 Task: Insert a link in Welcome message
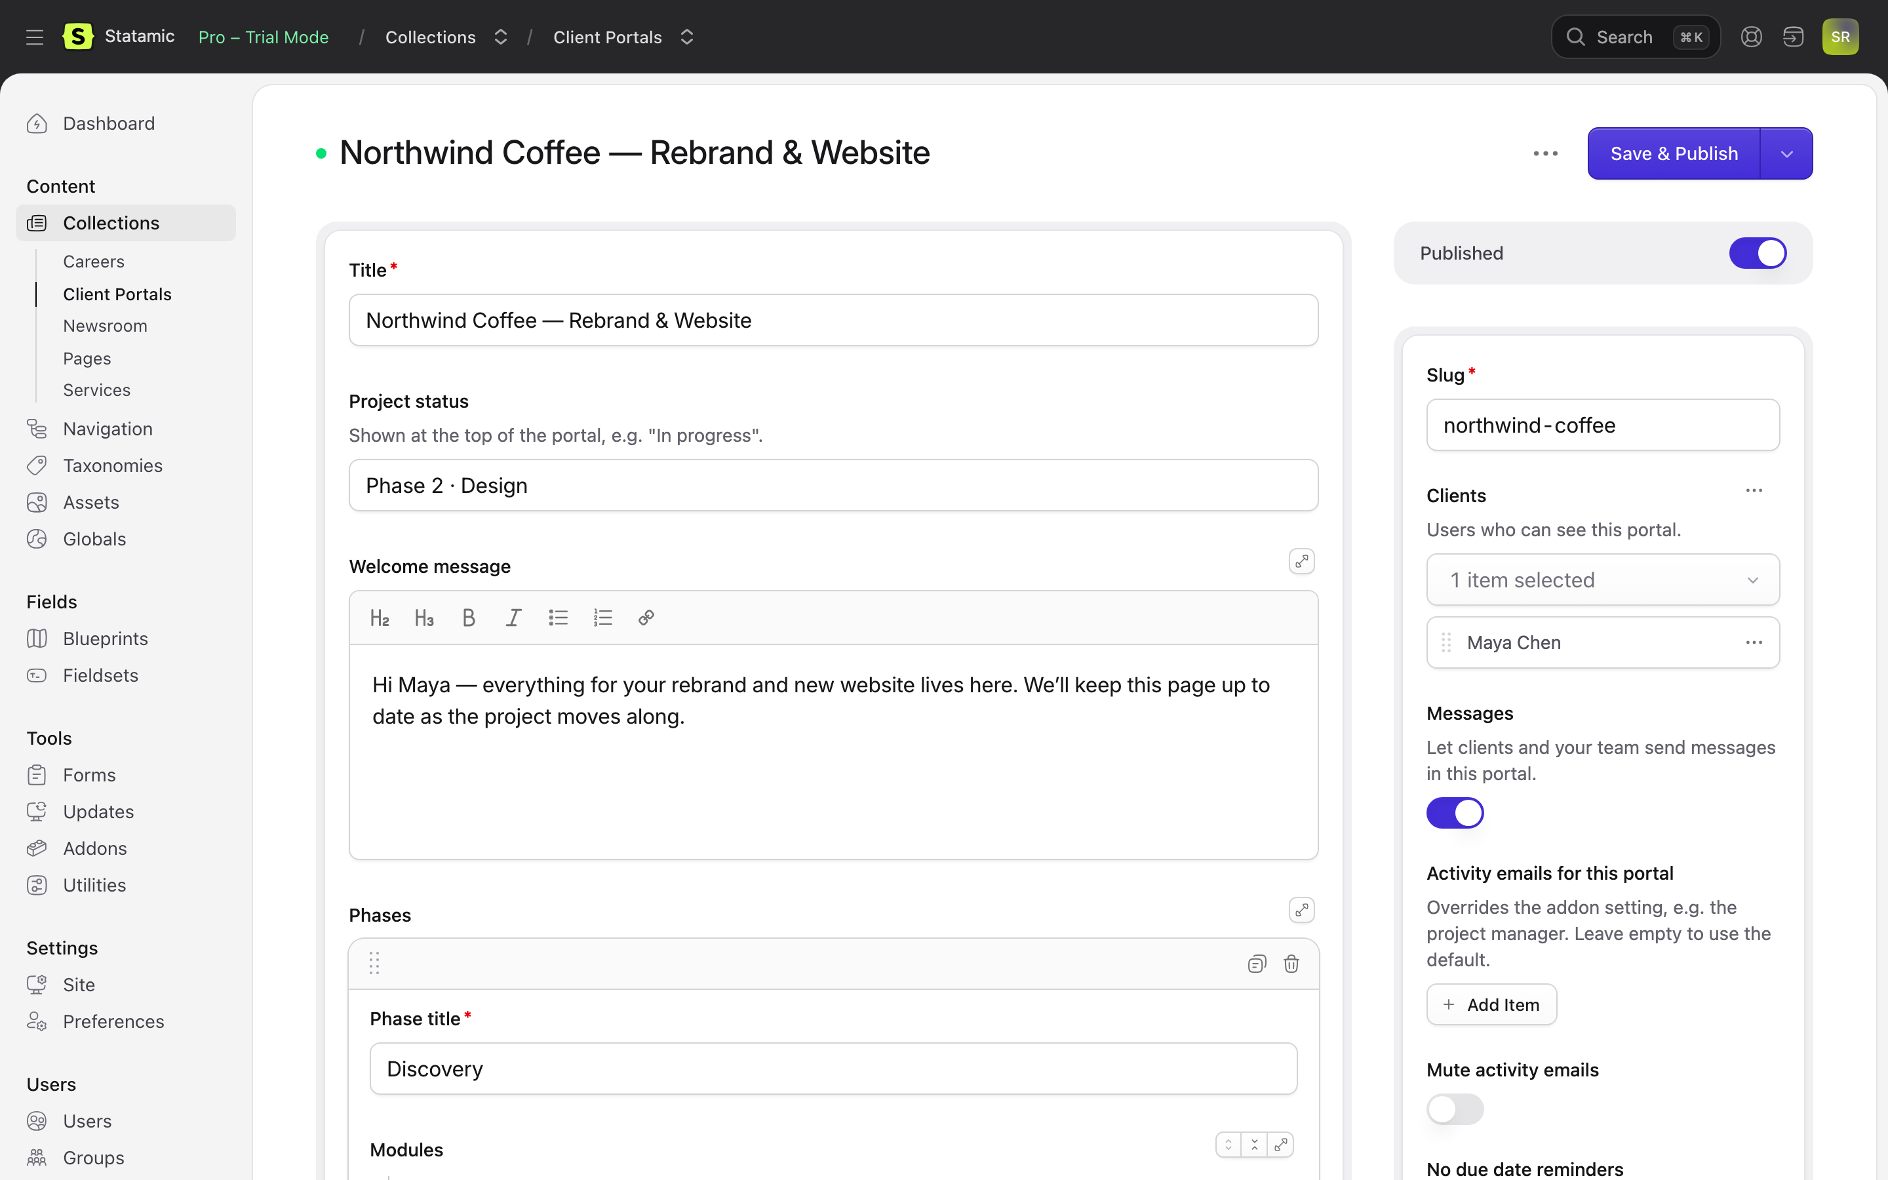[646, 618]
